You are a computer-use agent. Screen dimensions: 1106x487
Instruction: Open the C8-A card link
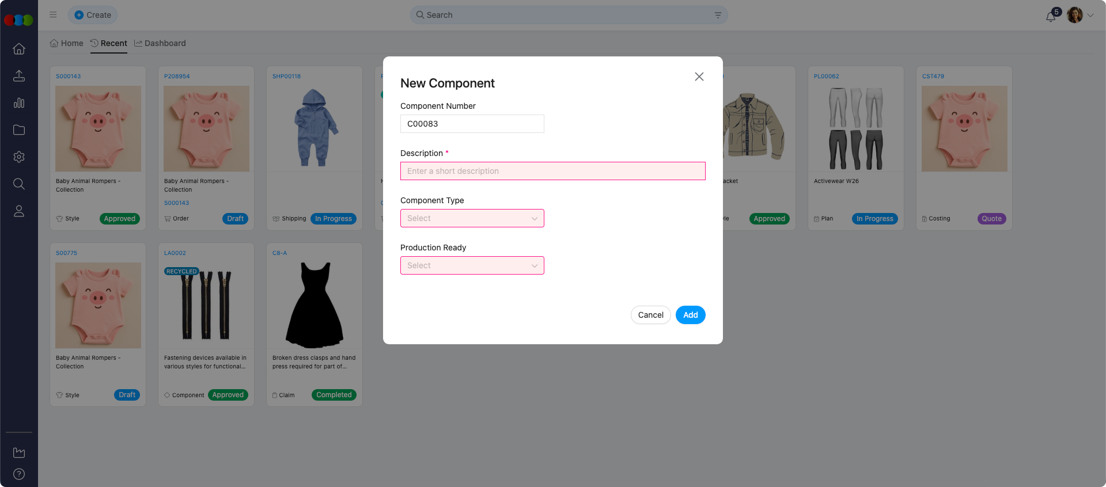[280, 253]
